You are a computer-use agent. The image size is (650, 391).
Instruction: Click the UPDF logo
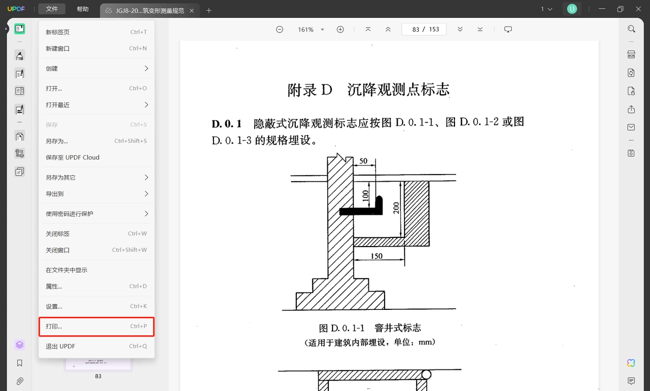16,9
